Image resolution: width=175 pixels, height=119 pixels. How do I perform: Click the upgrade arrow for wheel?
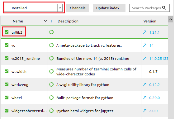(x=145, y=98)
